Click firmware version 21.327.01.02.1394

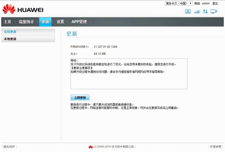point(105,47)
